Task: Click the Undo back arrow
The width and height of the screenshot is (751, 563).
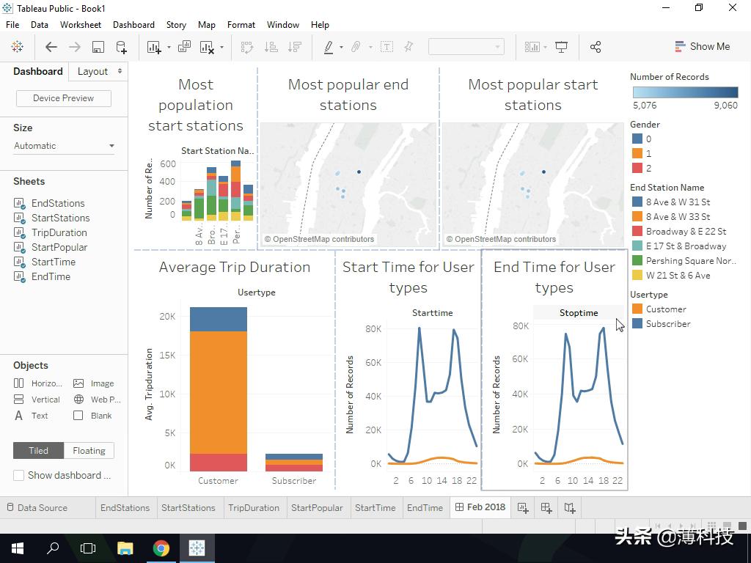Action: tap(51, 47)
